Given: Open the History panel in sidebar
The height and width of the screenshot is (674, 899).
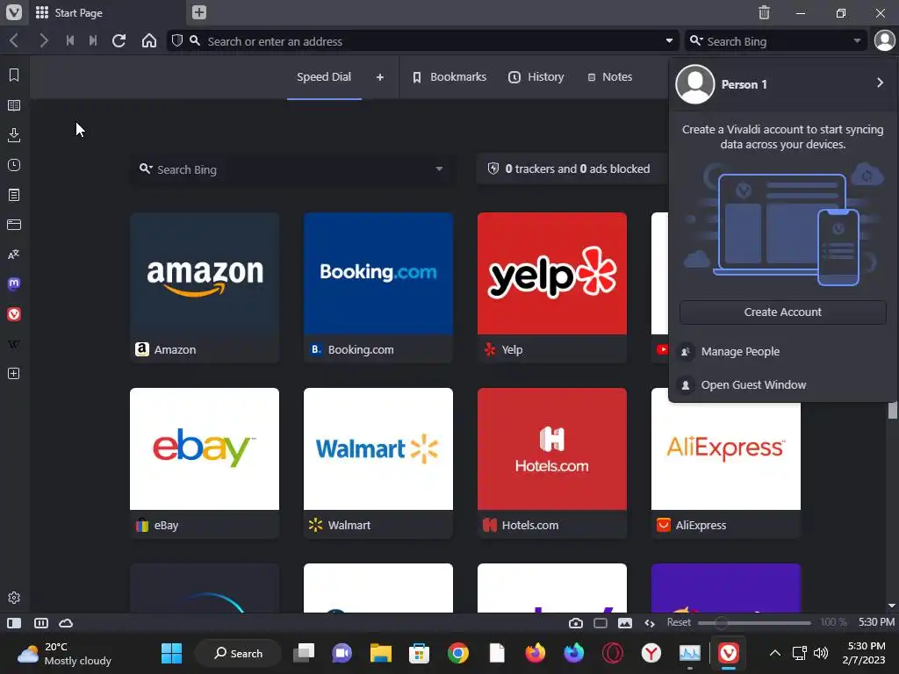Looking at the screenshot, I should point(14,165).
